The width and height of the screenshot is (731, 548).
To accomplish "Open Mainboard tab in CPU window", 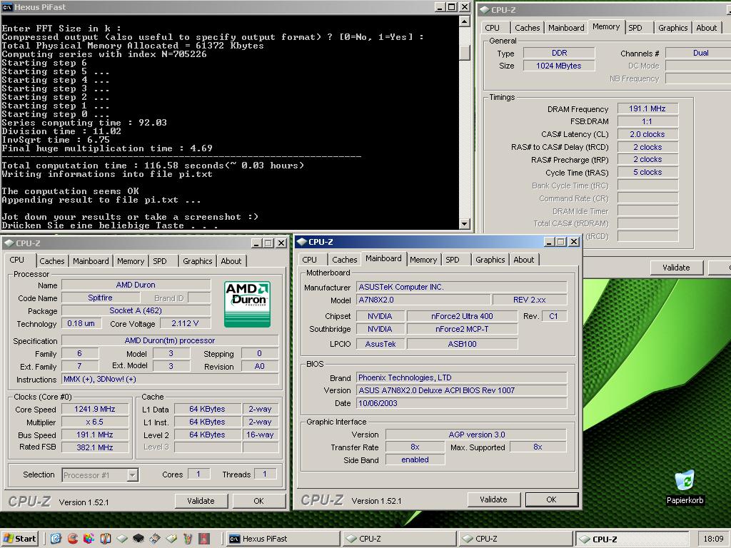I will click(91, 261).
